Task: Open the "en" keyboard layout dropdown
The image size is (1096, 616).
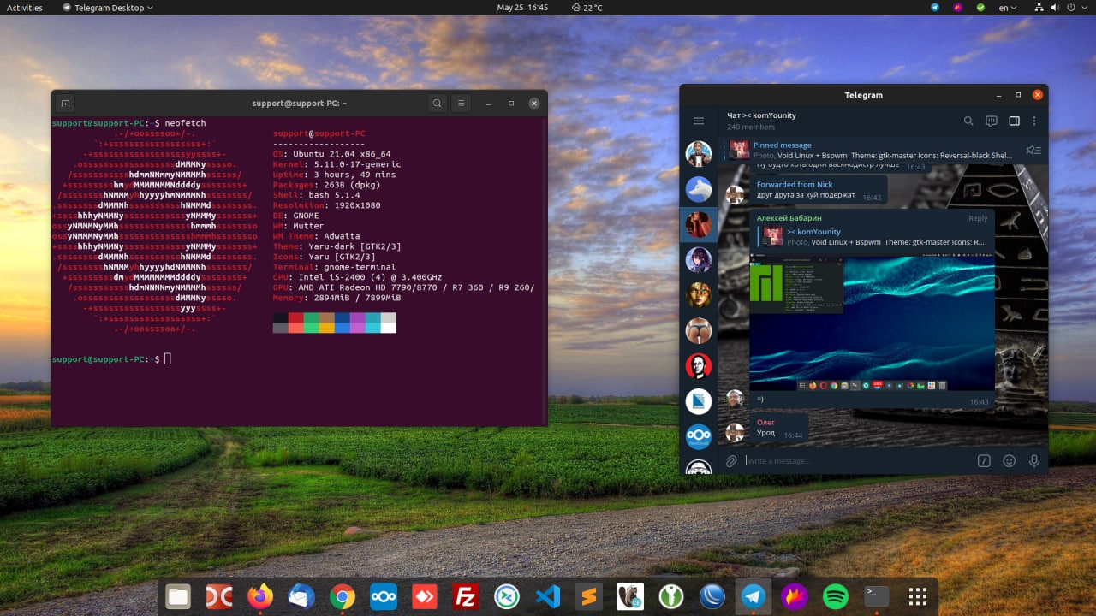Action: tap(1008, 8)
